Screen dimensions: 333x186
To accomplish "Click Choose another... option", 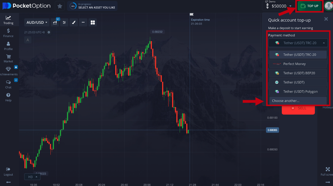I will 298,101.
